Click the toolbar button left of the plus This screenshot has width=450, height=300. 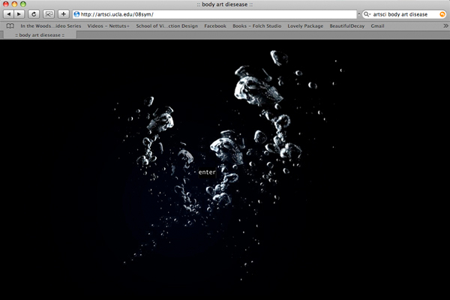point(49,14)
